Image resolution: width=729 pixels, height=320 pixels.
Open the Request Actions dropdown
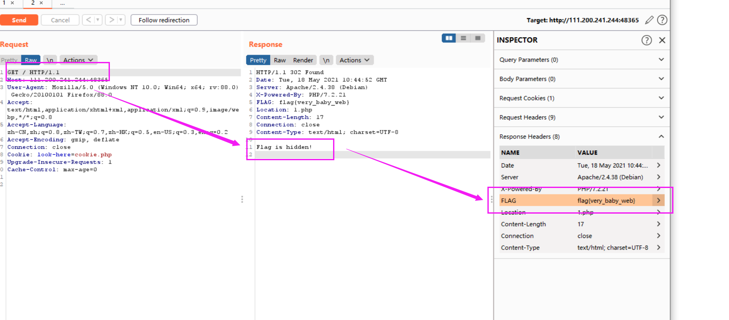[x=78, y=60]
